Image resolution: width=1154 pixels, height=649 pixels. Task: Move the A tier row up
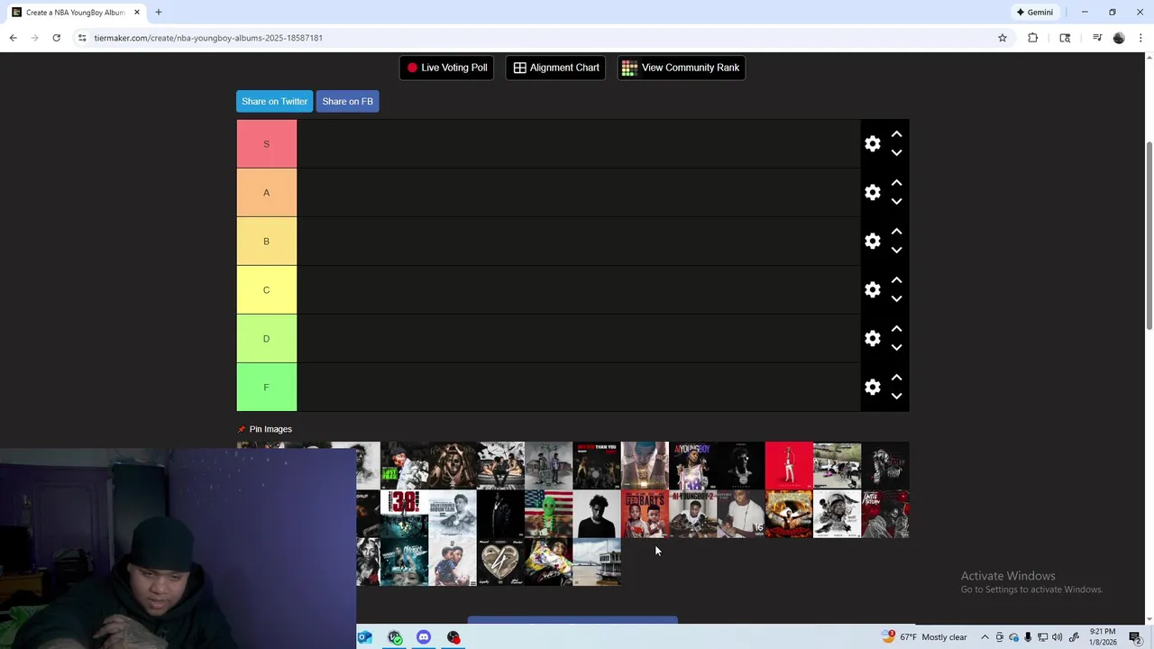click(x=896, y=183)
